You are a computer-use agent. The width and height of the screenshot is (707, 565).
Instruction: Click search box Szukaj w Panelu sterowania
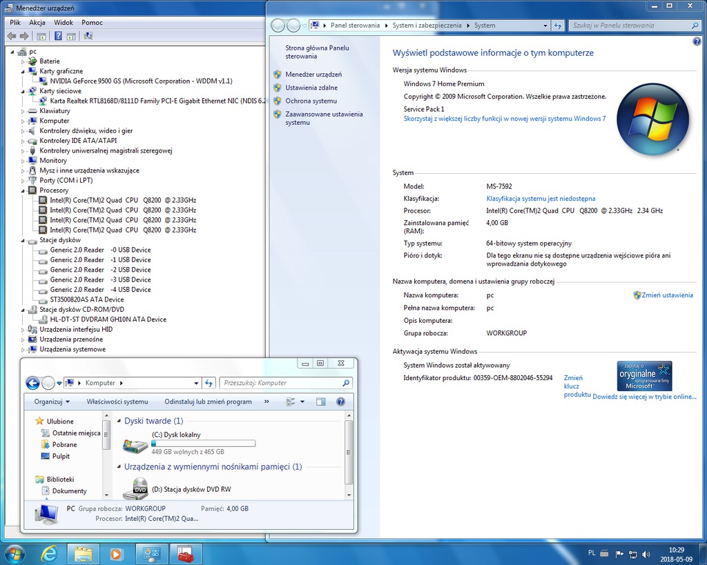635,26
